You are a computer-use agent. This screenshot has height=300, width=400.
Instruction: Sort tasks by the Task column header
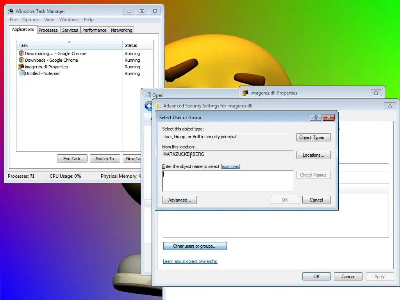70,45
